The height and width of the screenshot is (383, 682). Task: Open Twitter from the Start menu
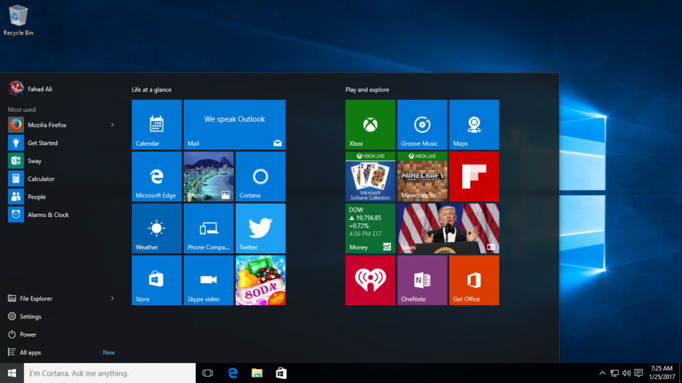pyautogui.click(x=260, y=228)
